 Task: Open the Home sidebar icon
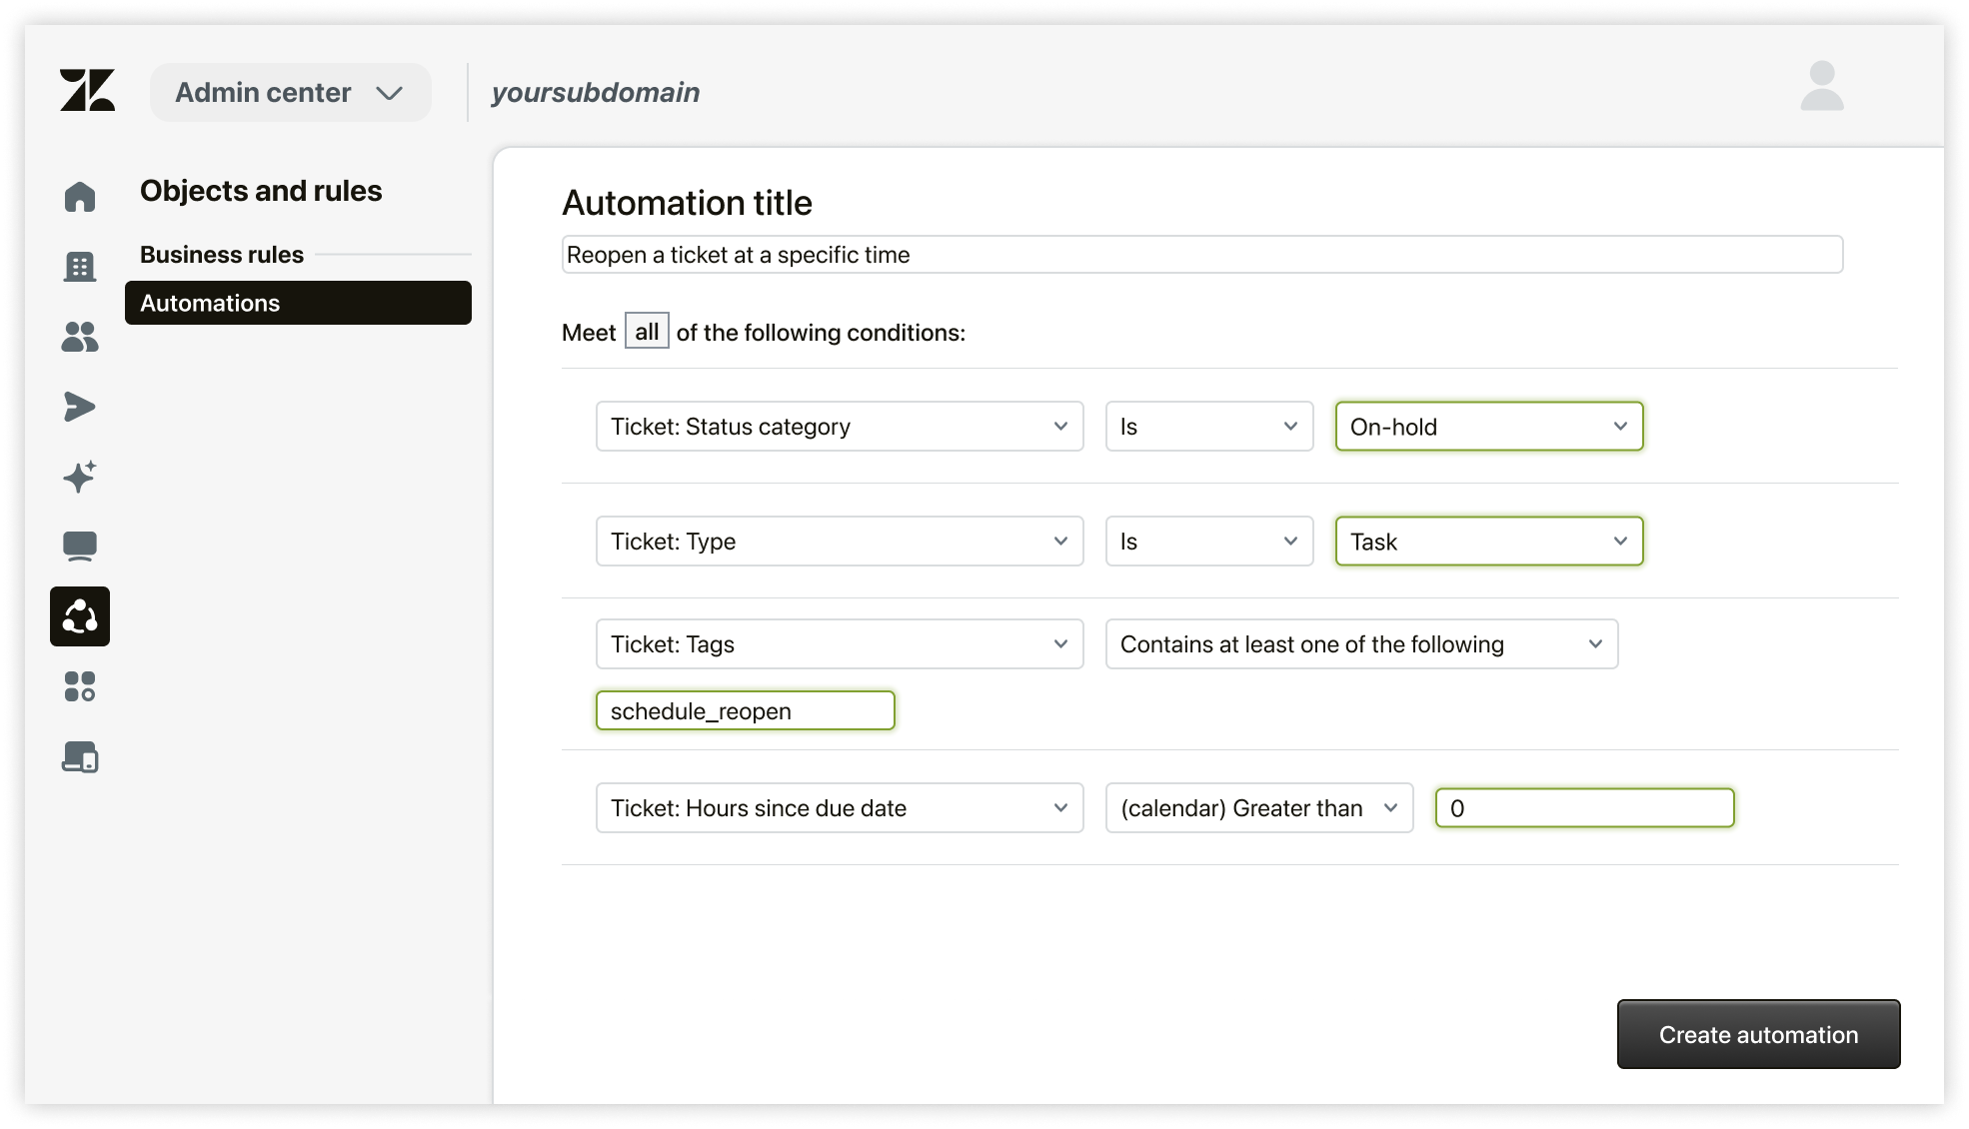[80, 197]
